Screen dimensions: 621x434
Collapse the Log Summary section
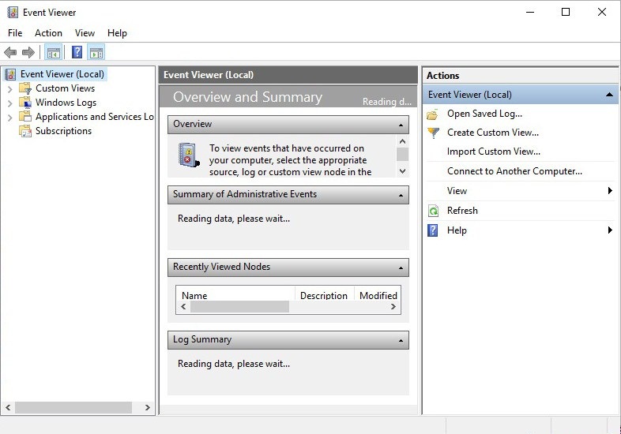(401, 340)
